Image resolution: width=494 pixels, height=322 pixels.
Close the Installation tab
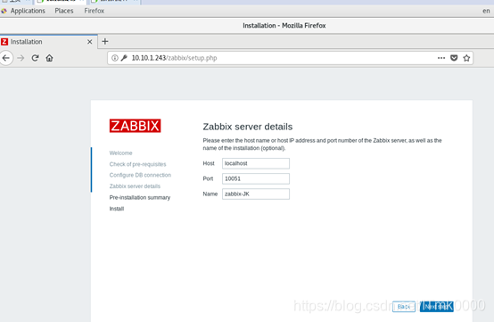coord(89,42)
